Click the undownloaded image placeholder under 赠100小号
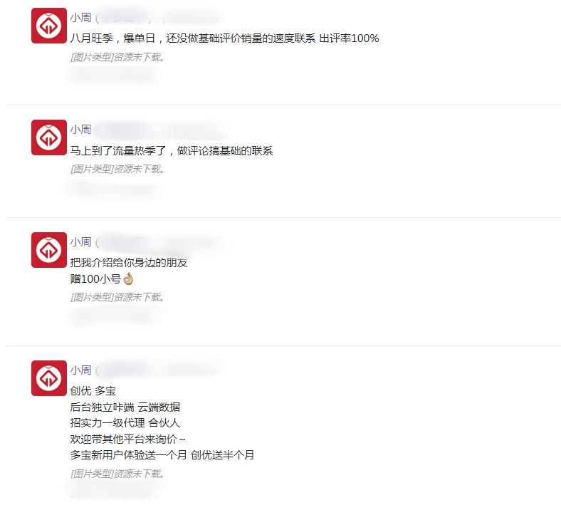Image resolution: width=561 pixels, height=510 pixels. [x=117, y=297]
